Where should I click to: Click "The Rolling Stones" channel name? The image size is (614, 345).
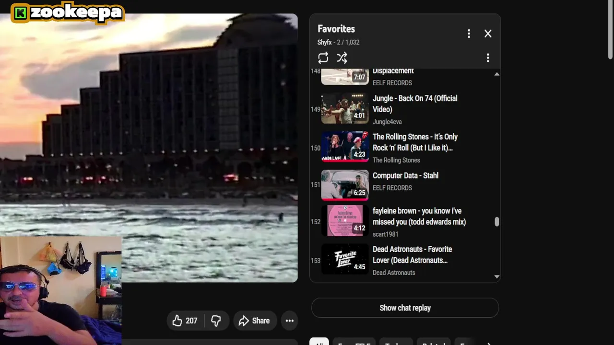[396, 160]
